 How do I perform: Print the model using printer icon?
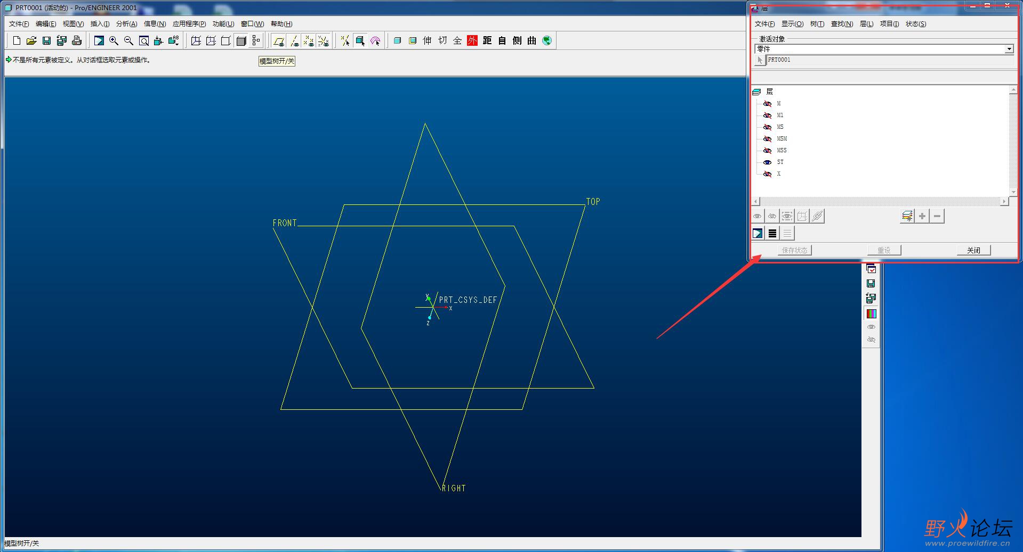pyautogui.click(x=77, y=40)
